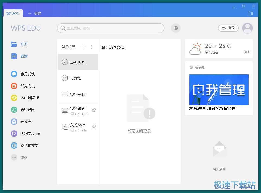Open the sidebar 云文档 cube icon
The width and height of the screenshot is (261, 193).
coord(14,122)
